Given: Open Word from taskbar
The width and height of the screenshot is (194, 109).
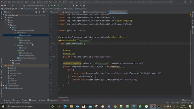Looking at the screenshot, I should [x=109, y=106].
